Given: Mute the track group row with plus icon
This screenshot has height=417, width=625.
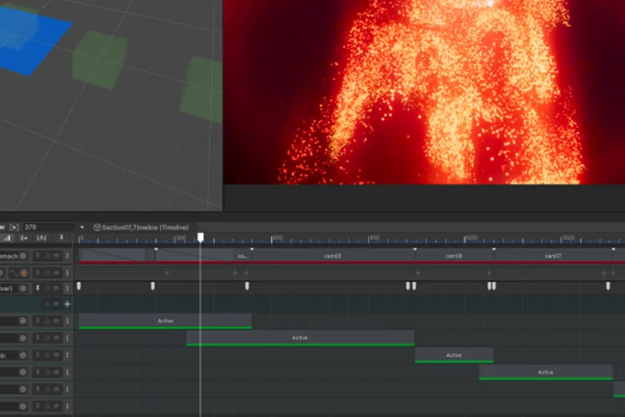Looking at the screenshot, I should coord(56,304).
